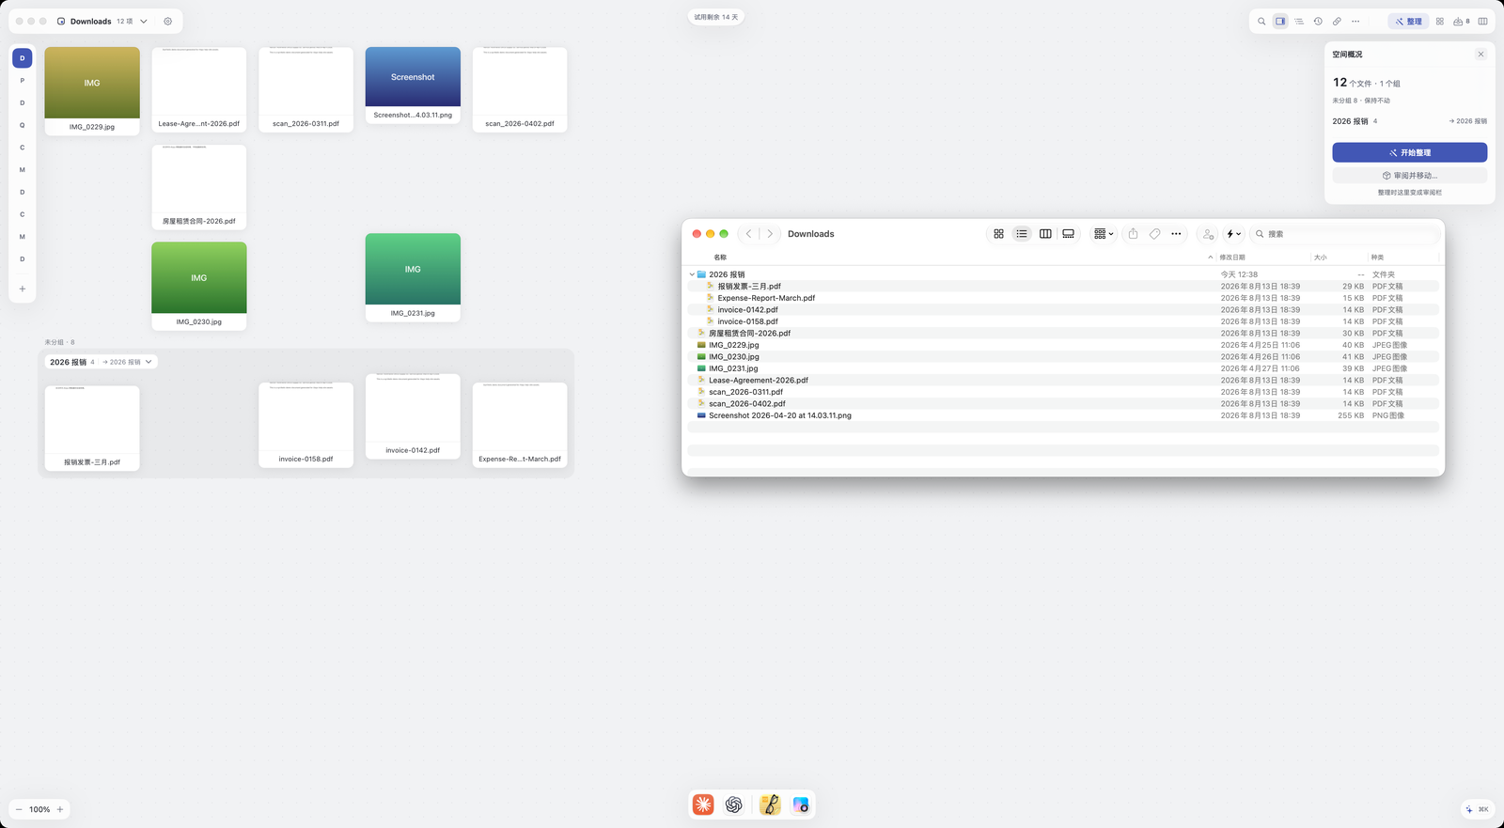
Task: Open the settings gear next to the Downloads title
Action: 168,22
